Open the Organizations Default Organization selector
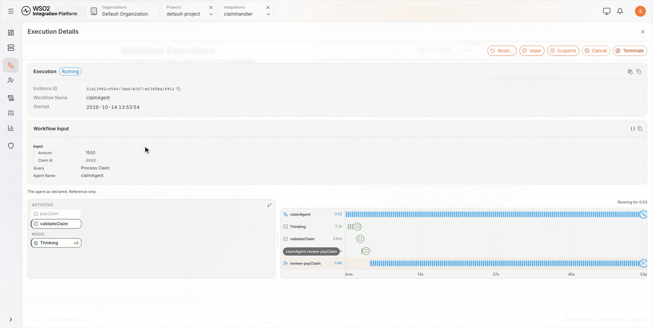Screen dimensions: 653x328 click(122, 11)
